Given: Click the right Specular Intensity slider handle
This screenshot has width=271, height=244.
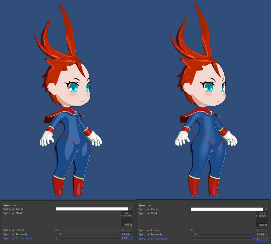Looking at the screenshot, I should pos(196,234).
